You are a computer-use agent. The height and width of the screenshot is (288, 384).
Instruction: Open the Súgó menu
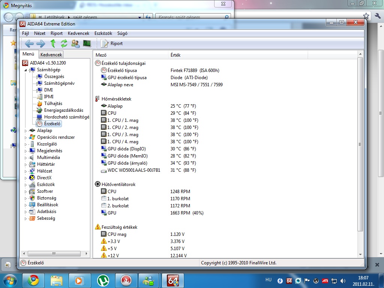(122, 33)
